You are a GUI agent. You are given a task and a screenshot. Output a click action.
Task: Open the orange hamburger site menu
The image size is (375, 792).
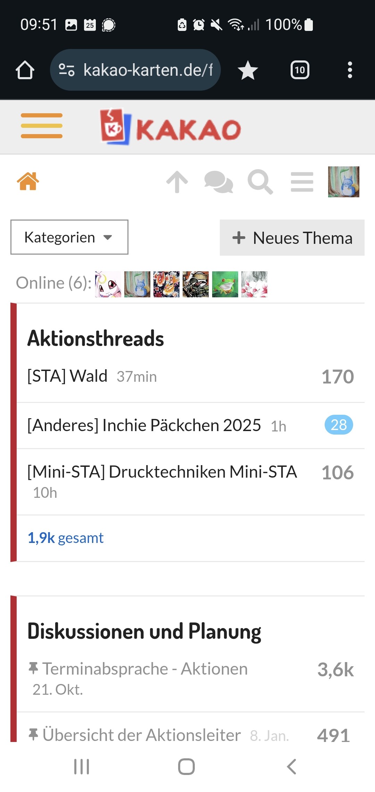click(42, 126)
